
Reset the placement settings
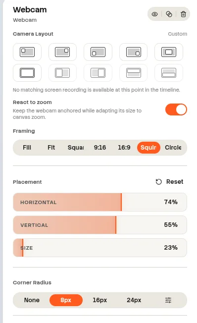169,182
